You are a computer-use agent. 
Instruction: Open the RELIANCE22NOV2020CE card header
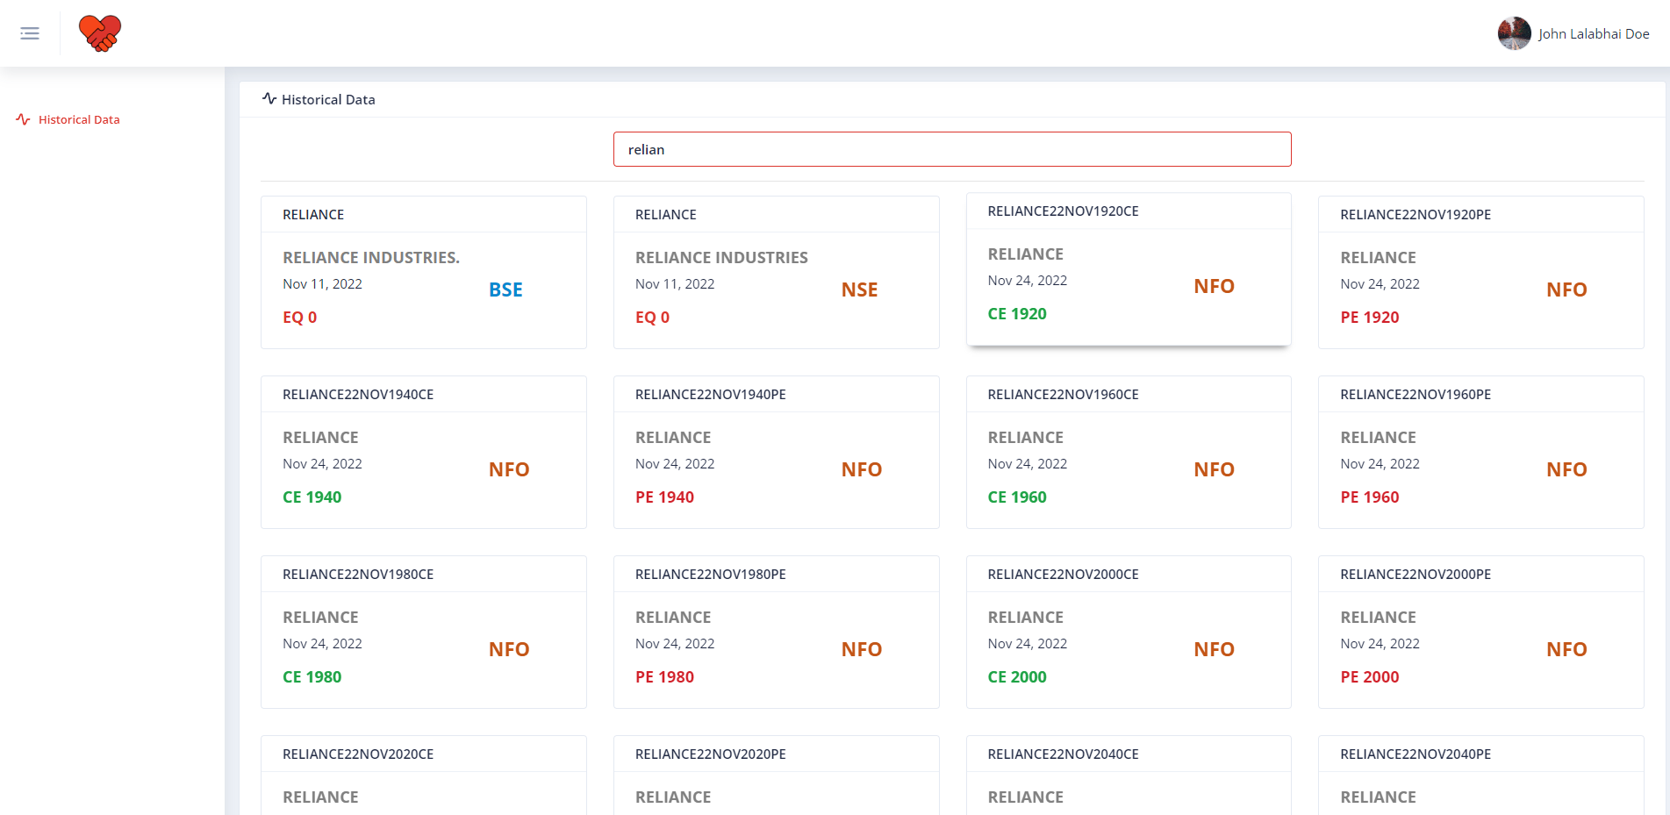tap(424, 754)
